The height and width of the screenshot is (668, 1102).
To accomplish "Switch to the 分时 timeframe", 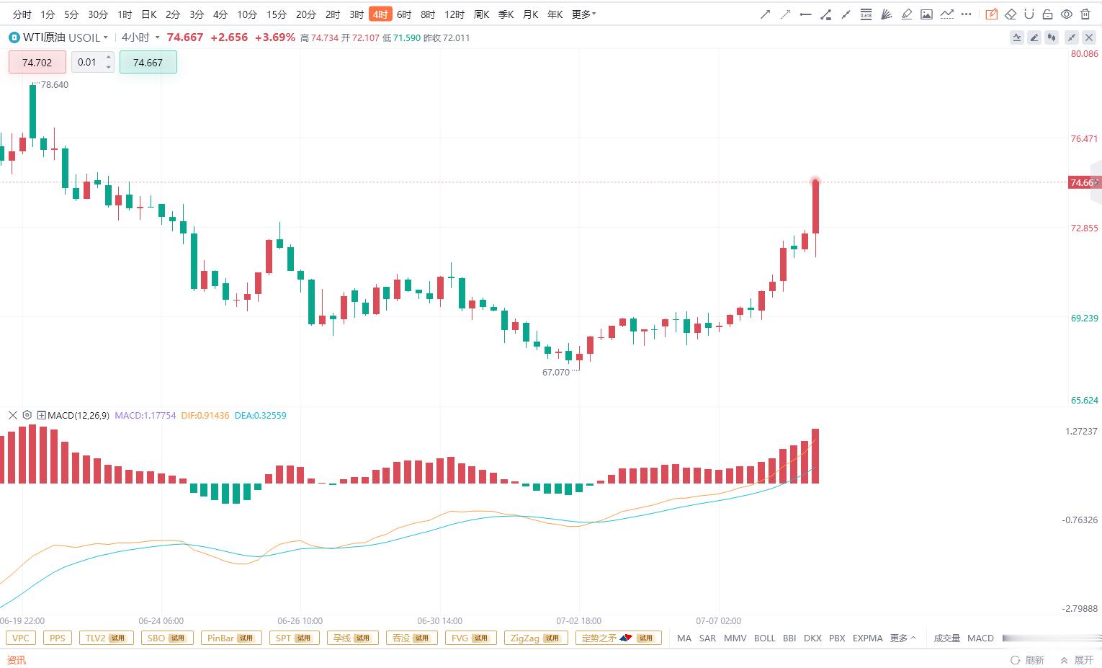I will click(22, 14).
